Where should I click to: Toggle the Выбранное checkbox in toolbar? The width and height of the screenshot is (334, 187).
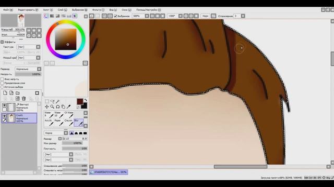[x=115, y=16]
